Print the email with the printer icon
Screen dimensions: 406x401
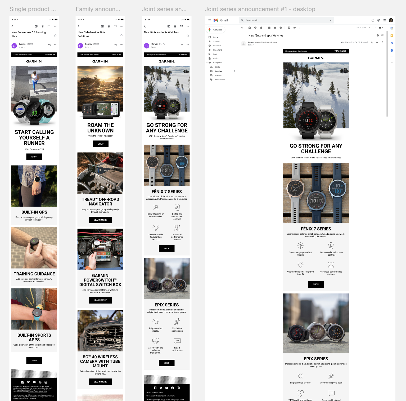click(378, 35)
